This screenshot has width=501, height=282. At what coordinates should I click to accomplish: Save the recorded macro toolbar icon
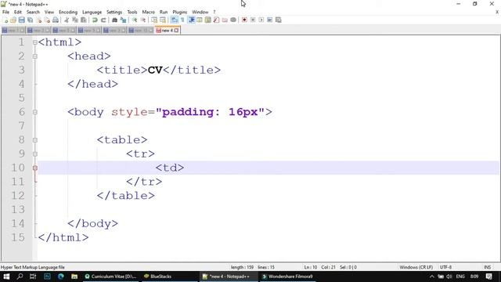click(x=279, y=20)
